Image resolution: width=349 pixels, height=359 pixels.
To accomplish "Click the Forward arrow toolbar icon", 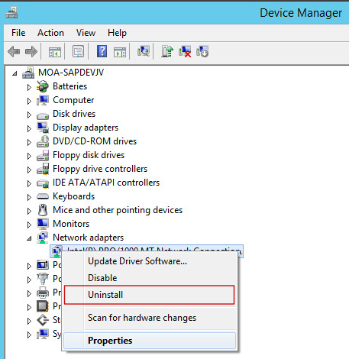I will click(31, 52).
